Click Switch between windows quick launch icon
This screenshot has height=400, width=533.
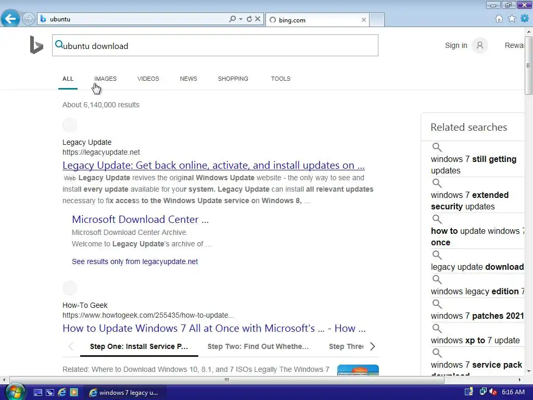pyautogui.click(x=49, y=393)
